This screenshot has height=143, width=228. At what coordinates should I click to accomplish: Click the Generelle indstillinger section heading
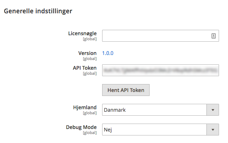[x=38, y=11]
